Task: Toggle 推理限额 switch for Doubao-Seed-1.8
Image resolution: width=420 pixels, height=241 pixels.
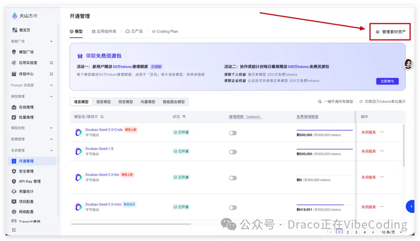Action: tap(233, 152)
